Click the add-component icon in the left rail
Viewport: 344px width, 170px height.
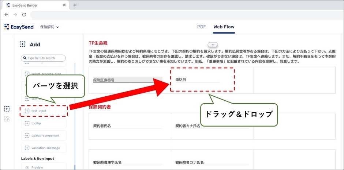pos(7,109)
